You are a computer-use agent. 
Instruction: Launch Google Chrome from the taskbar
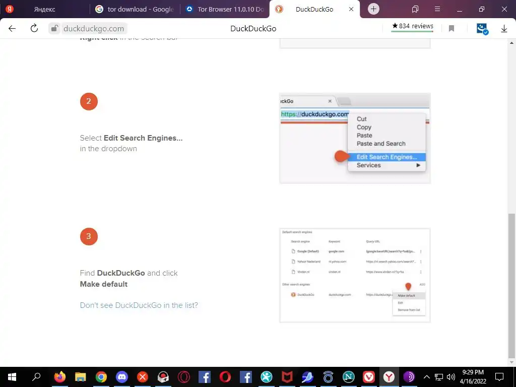point(101,377)
